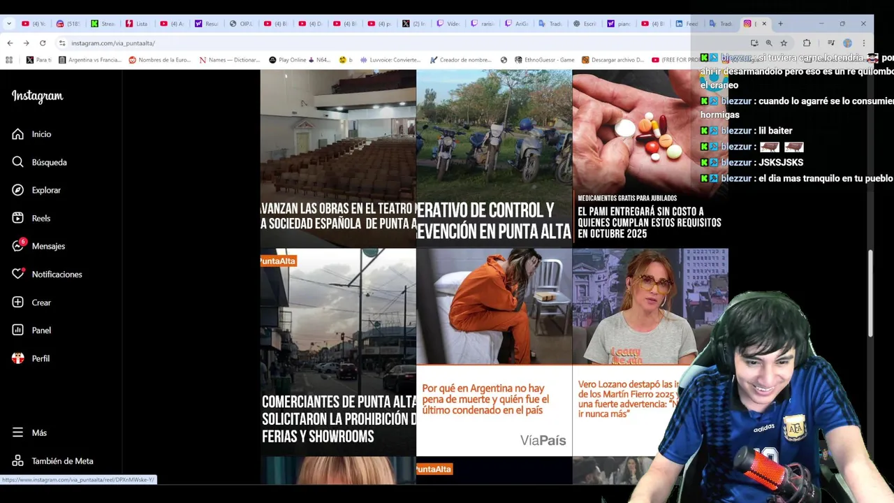Screen dimensions: 894x503
Task: Switch to the 'OIP' tab
Action: tap(241, 24)
